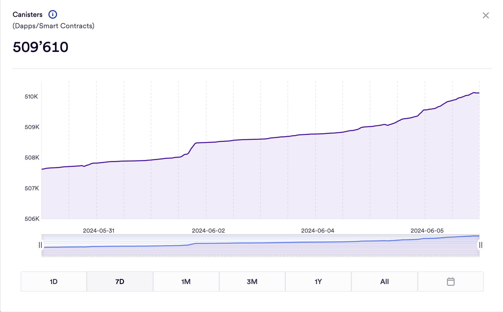Switch to 3M time range
The image size is (503, 312).
point(252,282)
